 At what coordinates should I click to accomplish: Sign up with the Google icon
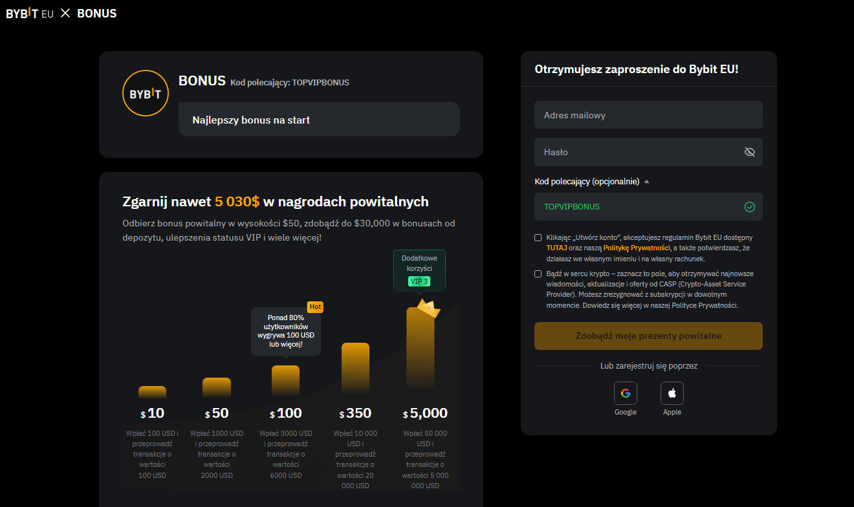point(625,393)
